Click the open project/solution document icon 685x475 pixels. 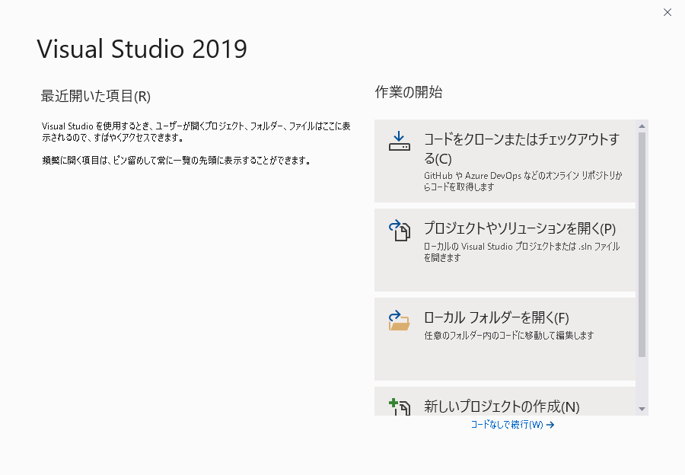pyautogui.click(x=399, y=232)
